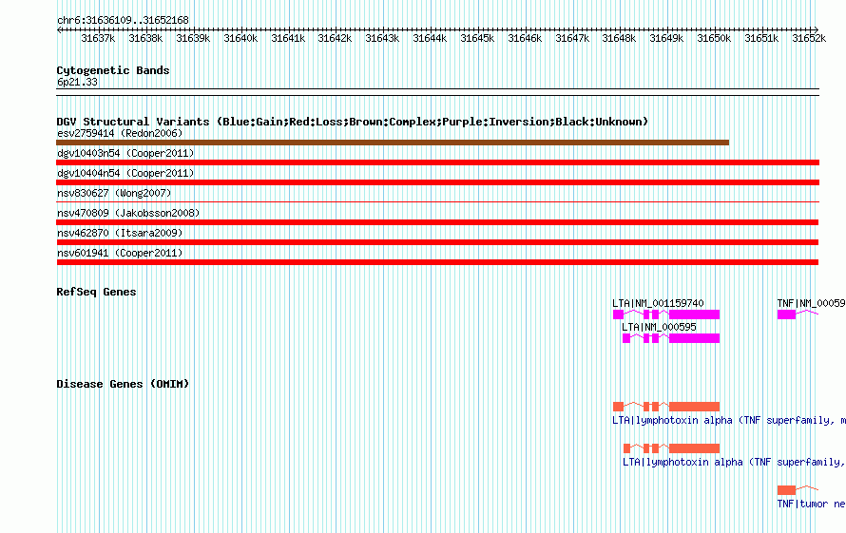Viewport: 846px width, 533px height.
Task: Click the 31640k ruler tick label
Action: pos(240,38)
